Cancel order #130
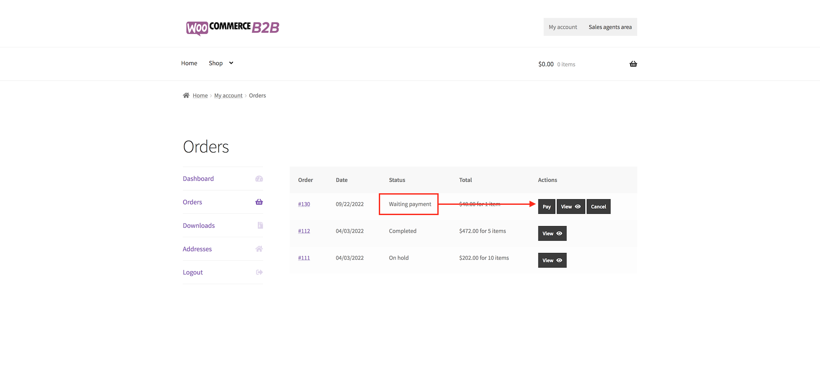820x384 pixels. [598, 207]
